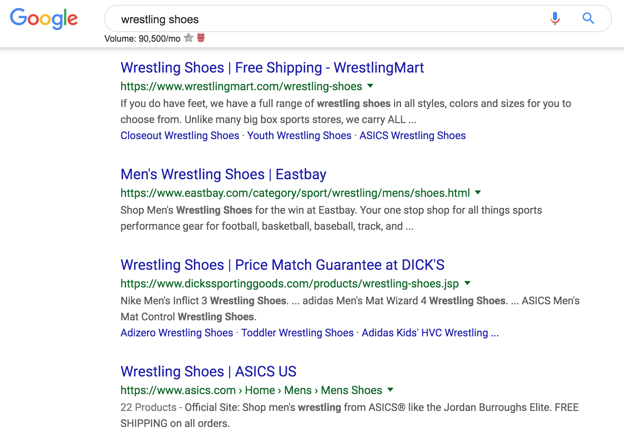The width and height of the screenshot is (624, 437).
Task: Click the blue search magnifier icon
Action: tap(588, 18)
